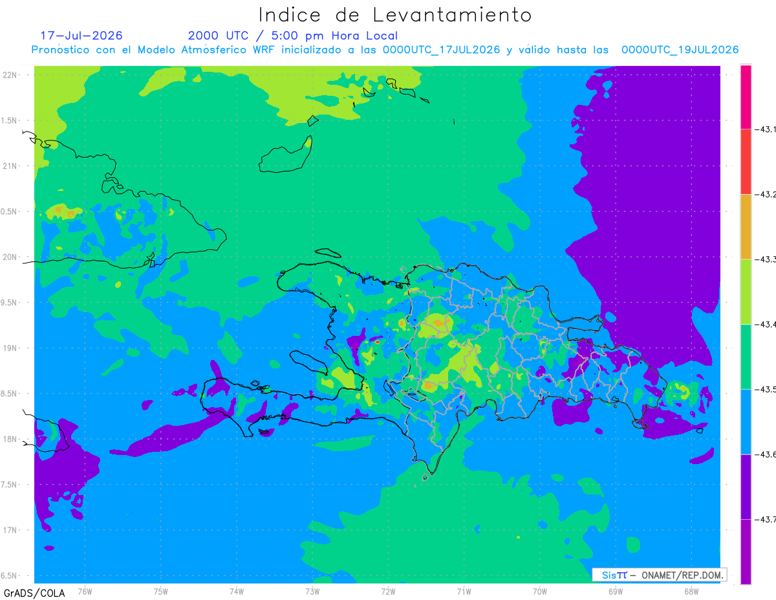Click the orange legend band above -43.3
The image size is (776, 600).
746,227
